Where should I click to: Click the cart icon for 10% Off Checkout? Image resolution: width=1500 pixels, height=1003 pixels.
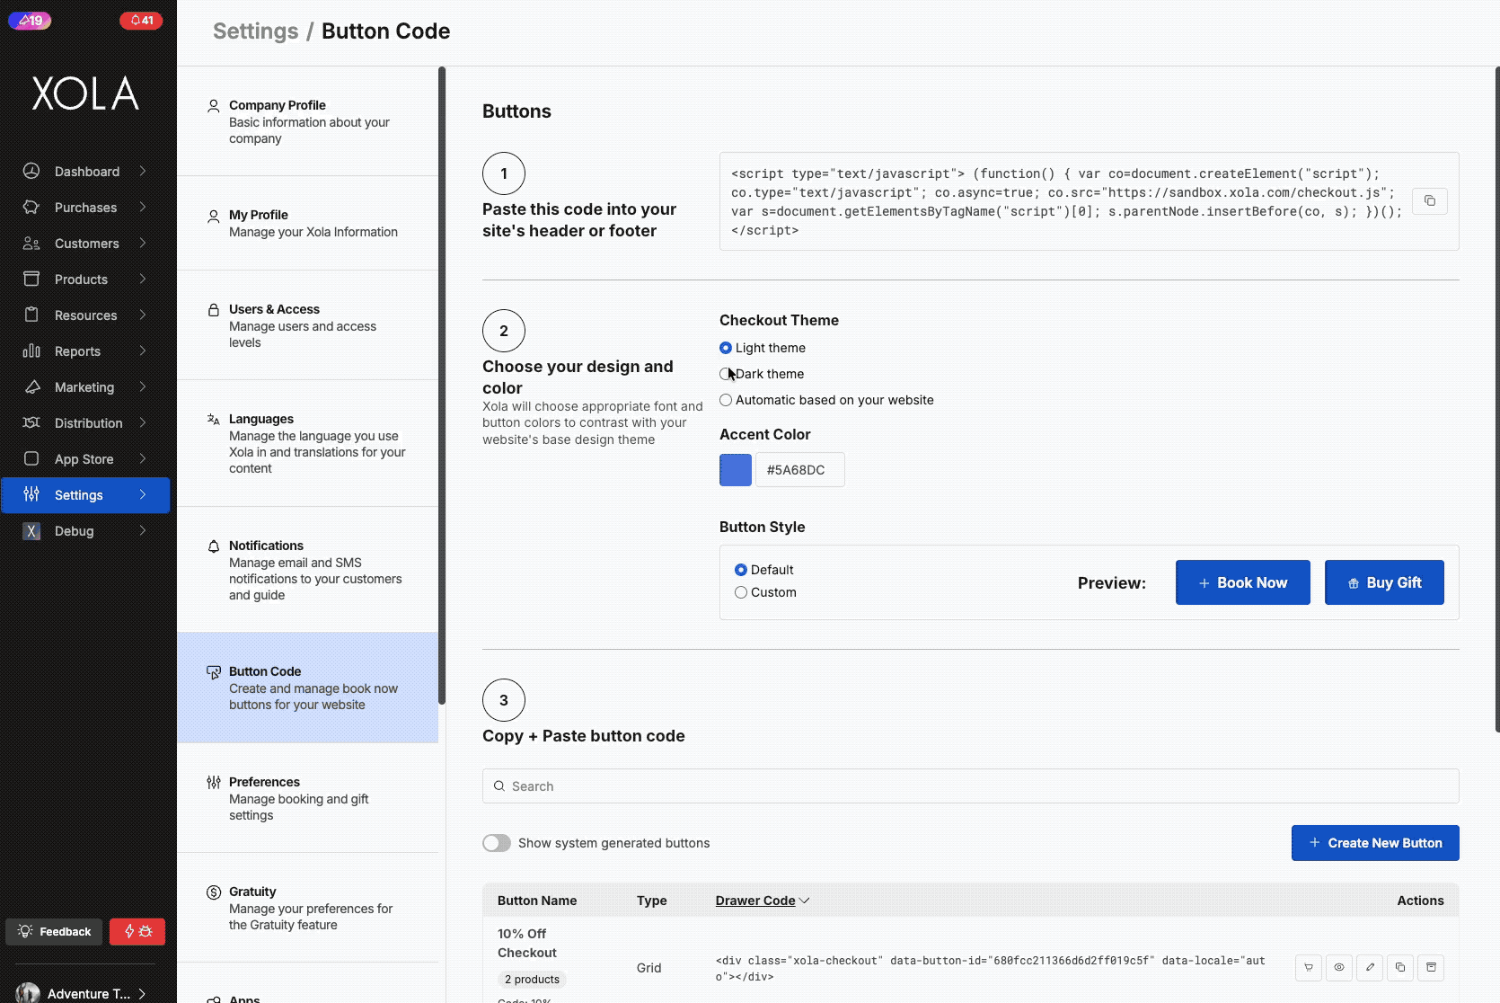(x=1309, y=968)
